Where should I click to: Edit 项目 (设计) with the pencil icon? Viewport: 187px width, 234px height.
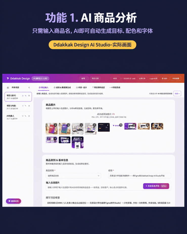26,96
